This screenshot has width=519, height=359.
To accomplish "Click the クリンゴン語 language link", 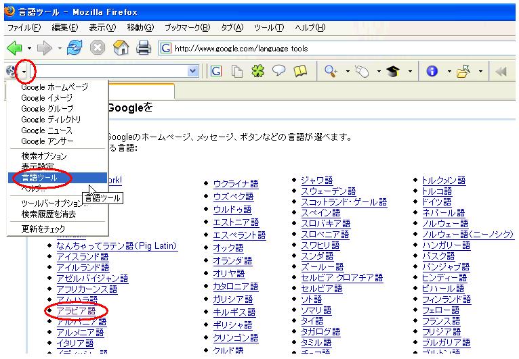I will (x=236, y=338).
